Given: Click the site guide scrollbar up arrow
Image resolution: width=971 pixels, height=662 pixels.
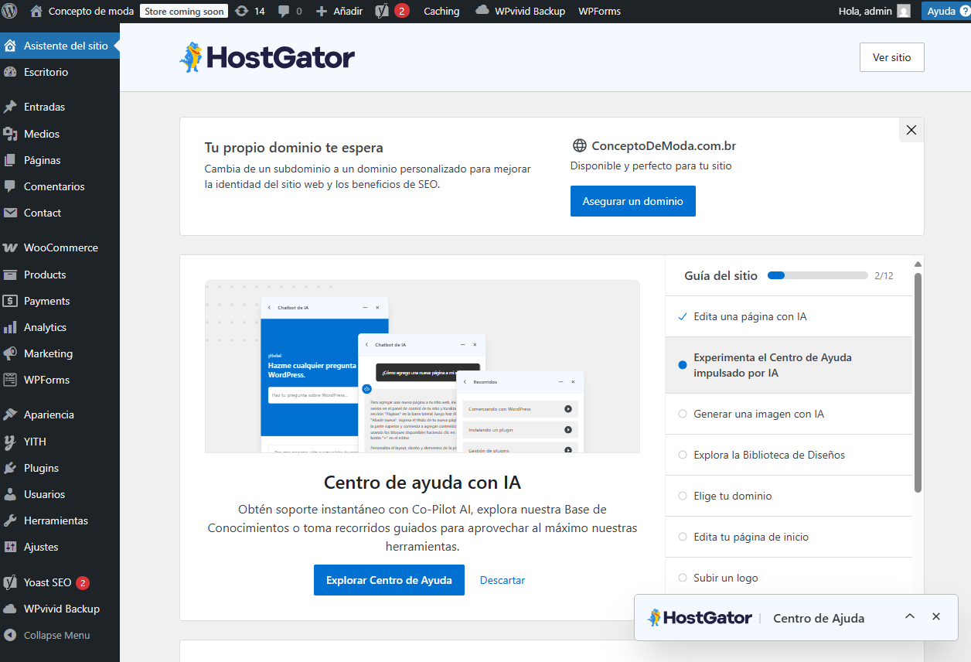Looking at the screenshot, I should (x=918, y=264).
